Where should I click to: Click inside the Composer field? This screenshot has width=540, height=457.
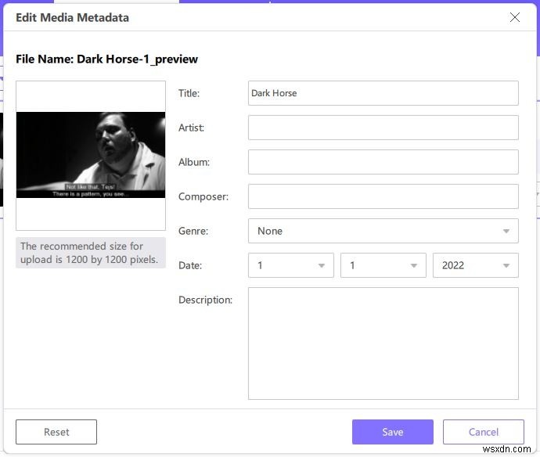(x=383, y=196)
